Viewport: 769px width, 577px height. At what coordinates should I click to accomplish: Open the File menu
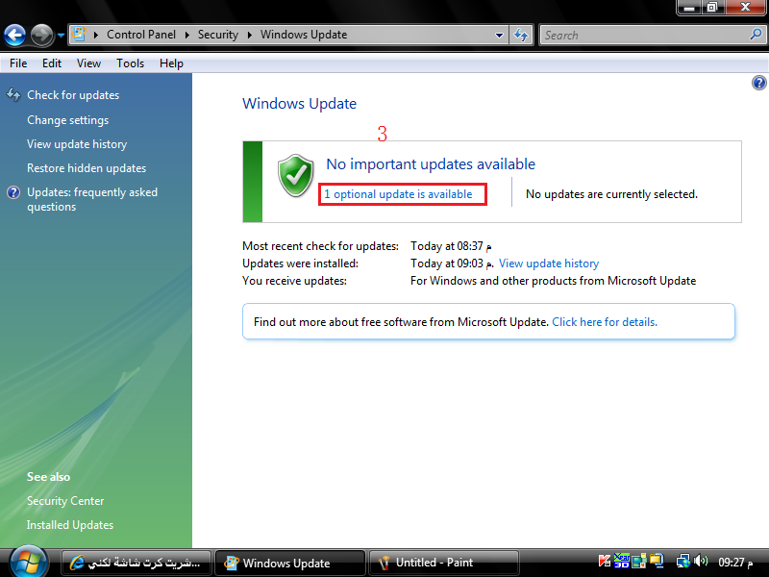point(18,63)
